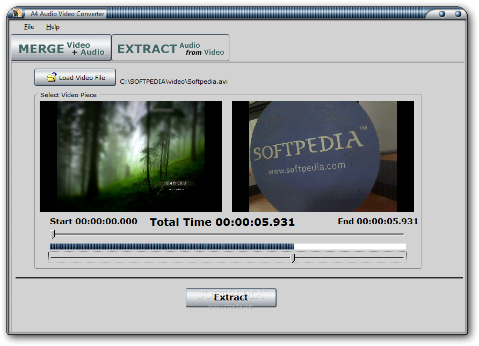The image size is (479, 346).
Task: Click the end position slider handle
Action: pos(293,258)
